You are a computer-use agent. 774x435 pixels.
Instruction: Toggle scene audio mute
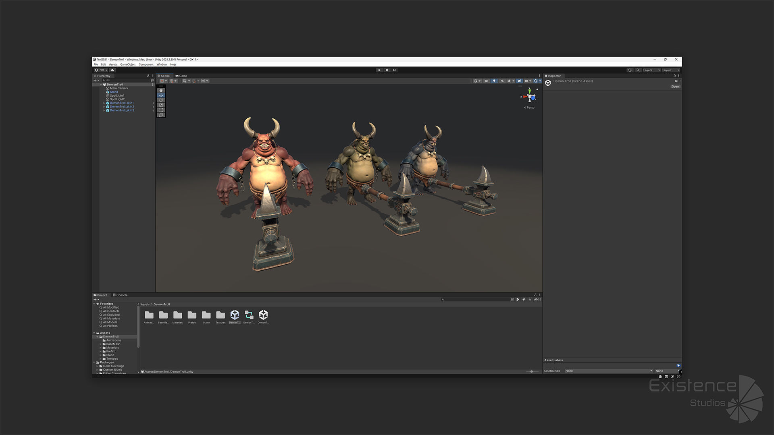[x=502, y=81]
